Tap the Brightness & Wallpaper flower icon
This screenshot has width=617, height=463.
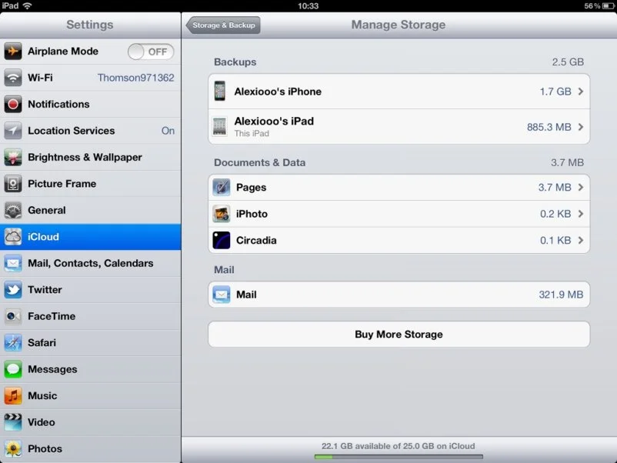[x=13, y=158]
